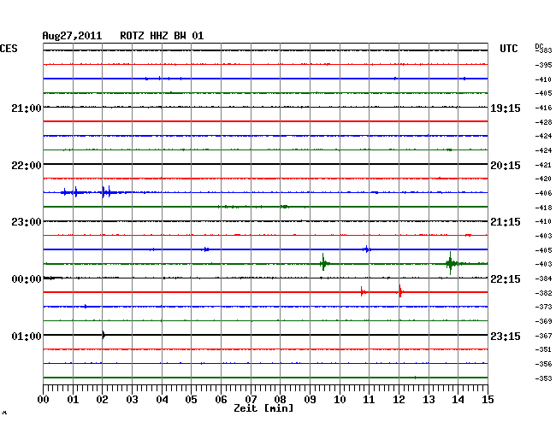Select minute axis tick label 07

pos(251,400)
